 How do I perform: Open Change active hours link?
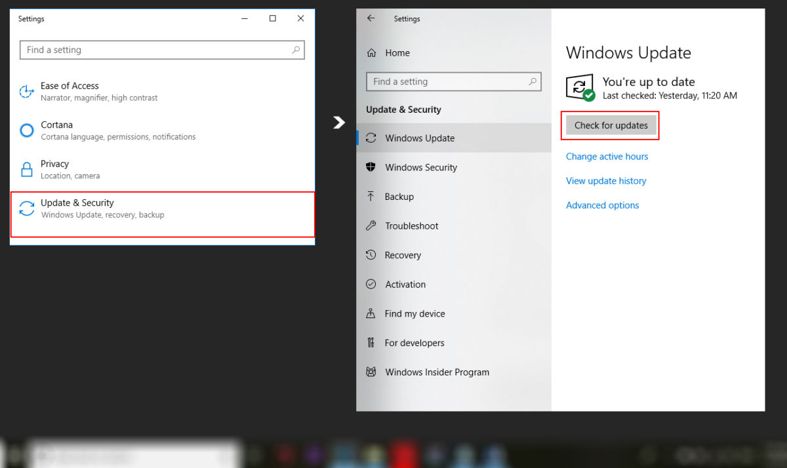click(607, 157)
